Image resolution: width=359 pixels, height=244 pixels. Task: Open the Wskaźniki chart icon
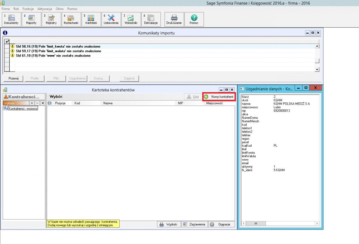(131, 19)
